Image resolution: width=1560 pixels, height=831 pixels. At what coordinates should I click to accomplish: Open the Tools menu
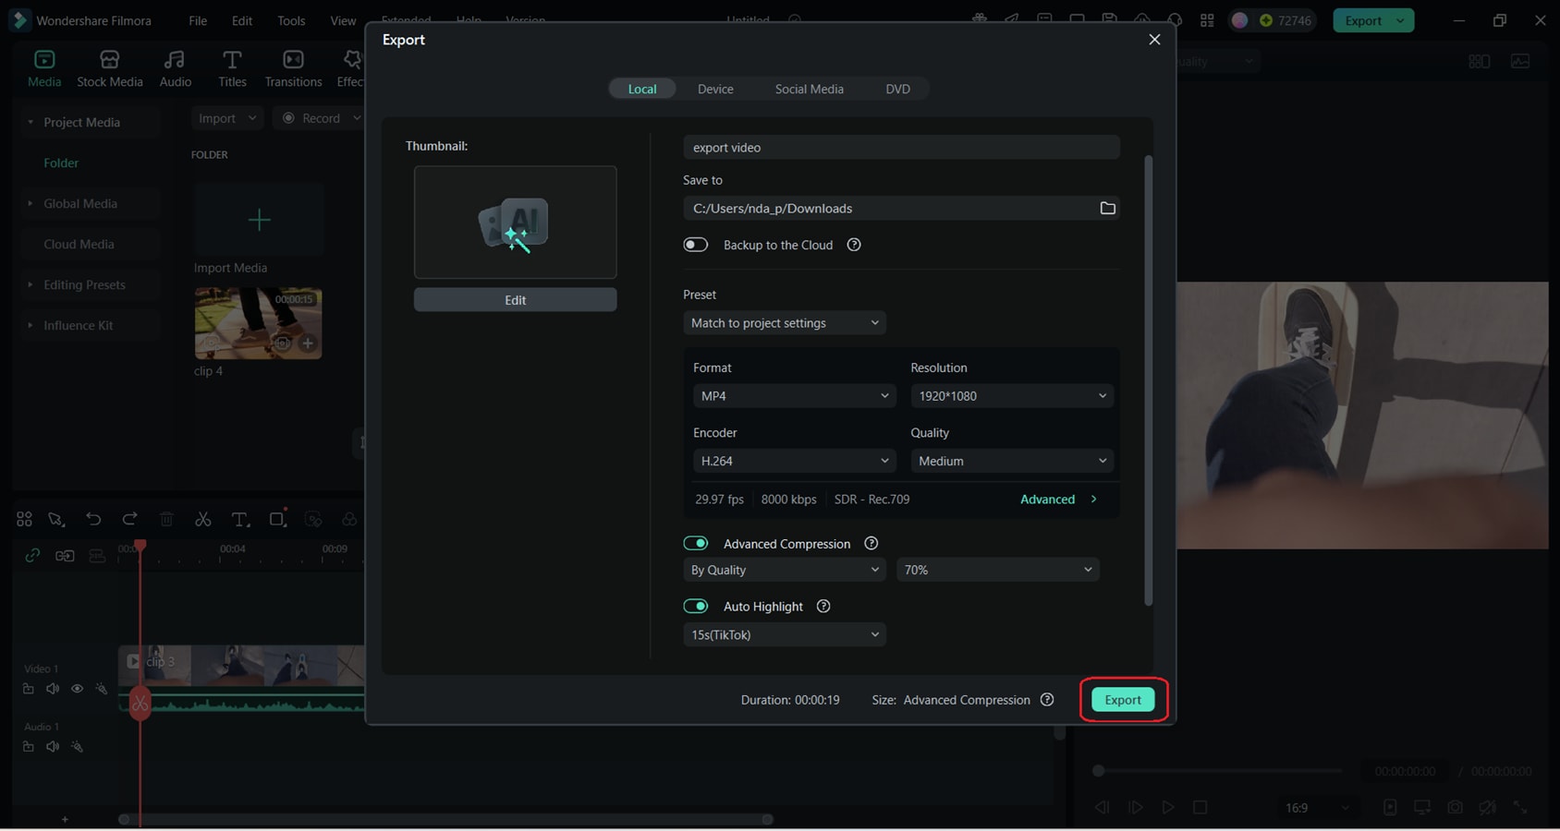coord(291,20)
